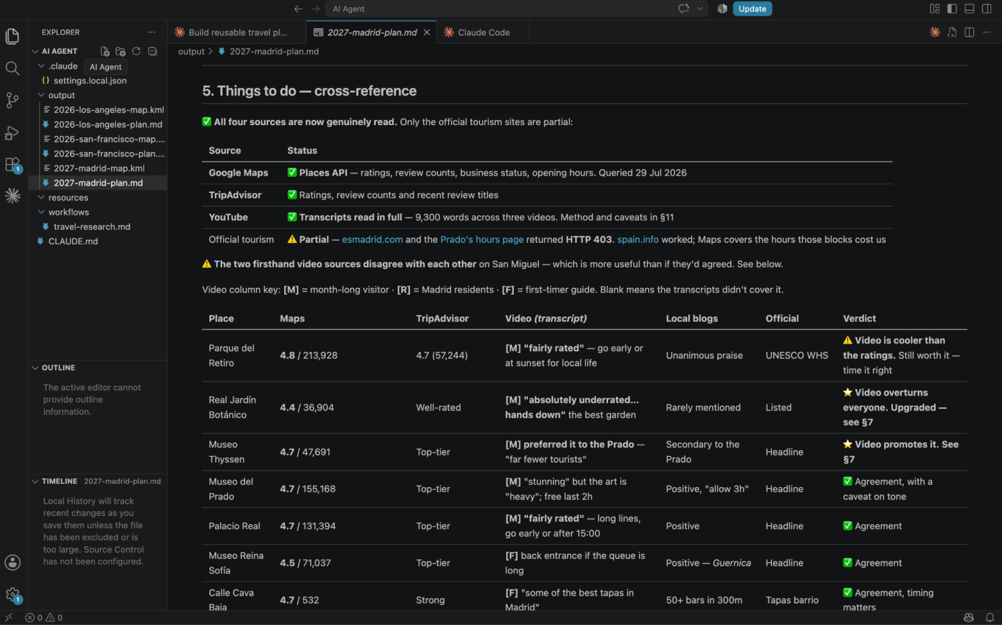Collapse the workflows folder
The image size is (1002, 625).
[41, 213]
